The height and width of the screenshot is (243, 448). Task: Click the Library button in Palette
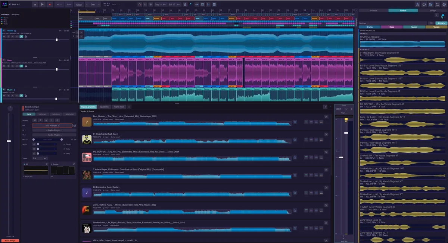coord(441,23)
